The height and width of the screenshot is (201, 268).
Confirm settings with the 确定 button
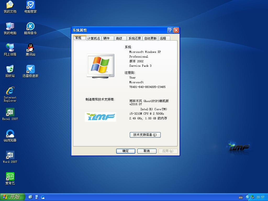pos(126,151)
